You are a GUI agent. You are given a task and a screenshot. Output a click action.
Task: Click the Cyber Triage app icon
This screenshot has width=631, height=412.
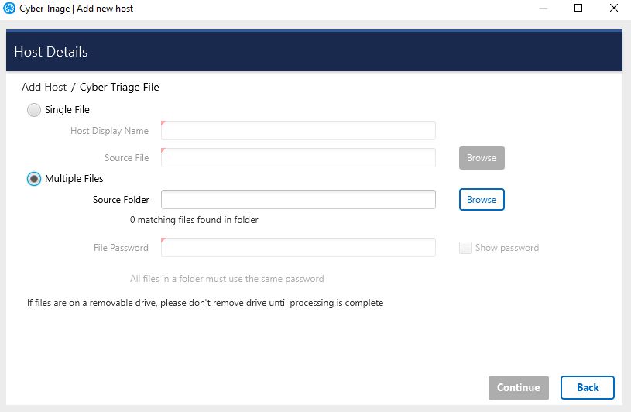tap(9, 8)
